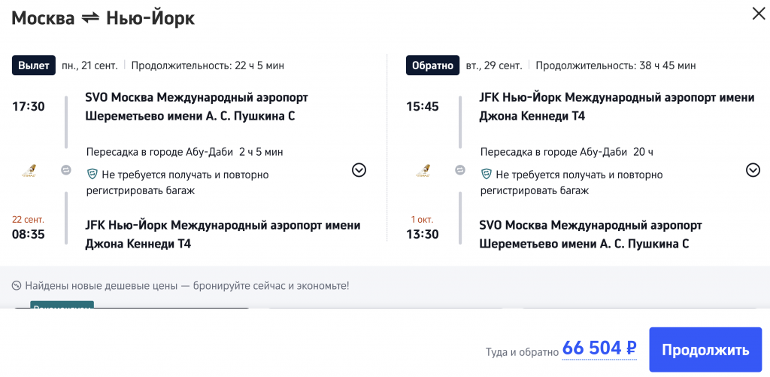Image resolution: width=770 pixels, height=377 pixels.
Task: Click the new cheap prices notice text
Action: 186,286
